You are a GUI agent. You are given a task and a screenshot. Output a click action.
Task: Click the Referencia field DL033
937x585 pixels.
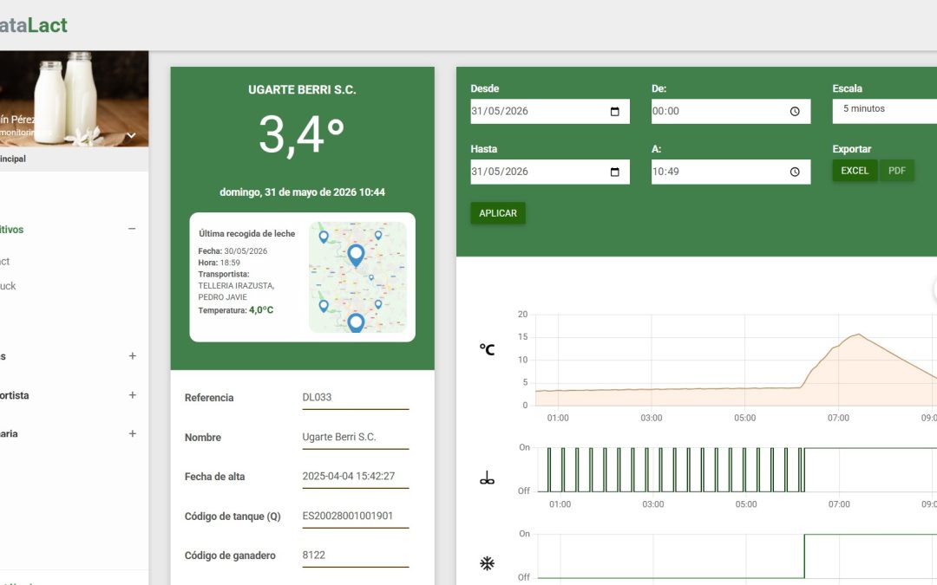point(356,398)
